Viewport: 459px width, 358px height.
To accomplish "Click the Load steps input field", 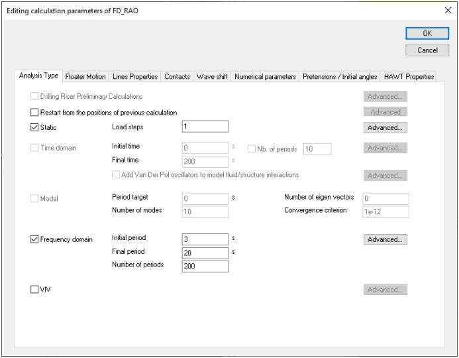I will pos(205,127).
